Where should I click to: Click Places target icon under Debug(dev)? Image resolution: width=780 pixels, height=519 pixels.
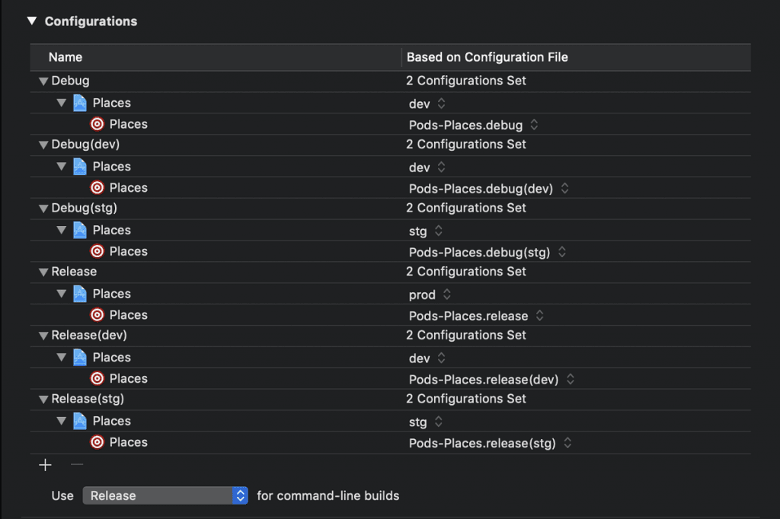tap(97, 187)
